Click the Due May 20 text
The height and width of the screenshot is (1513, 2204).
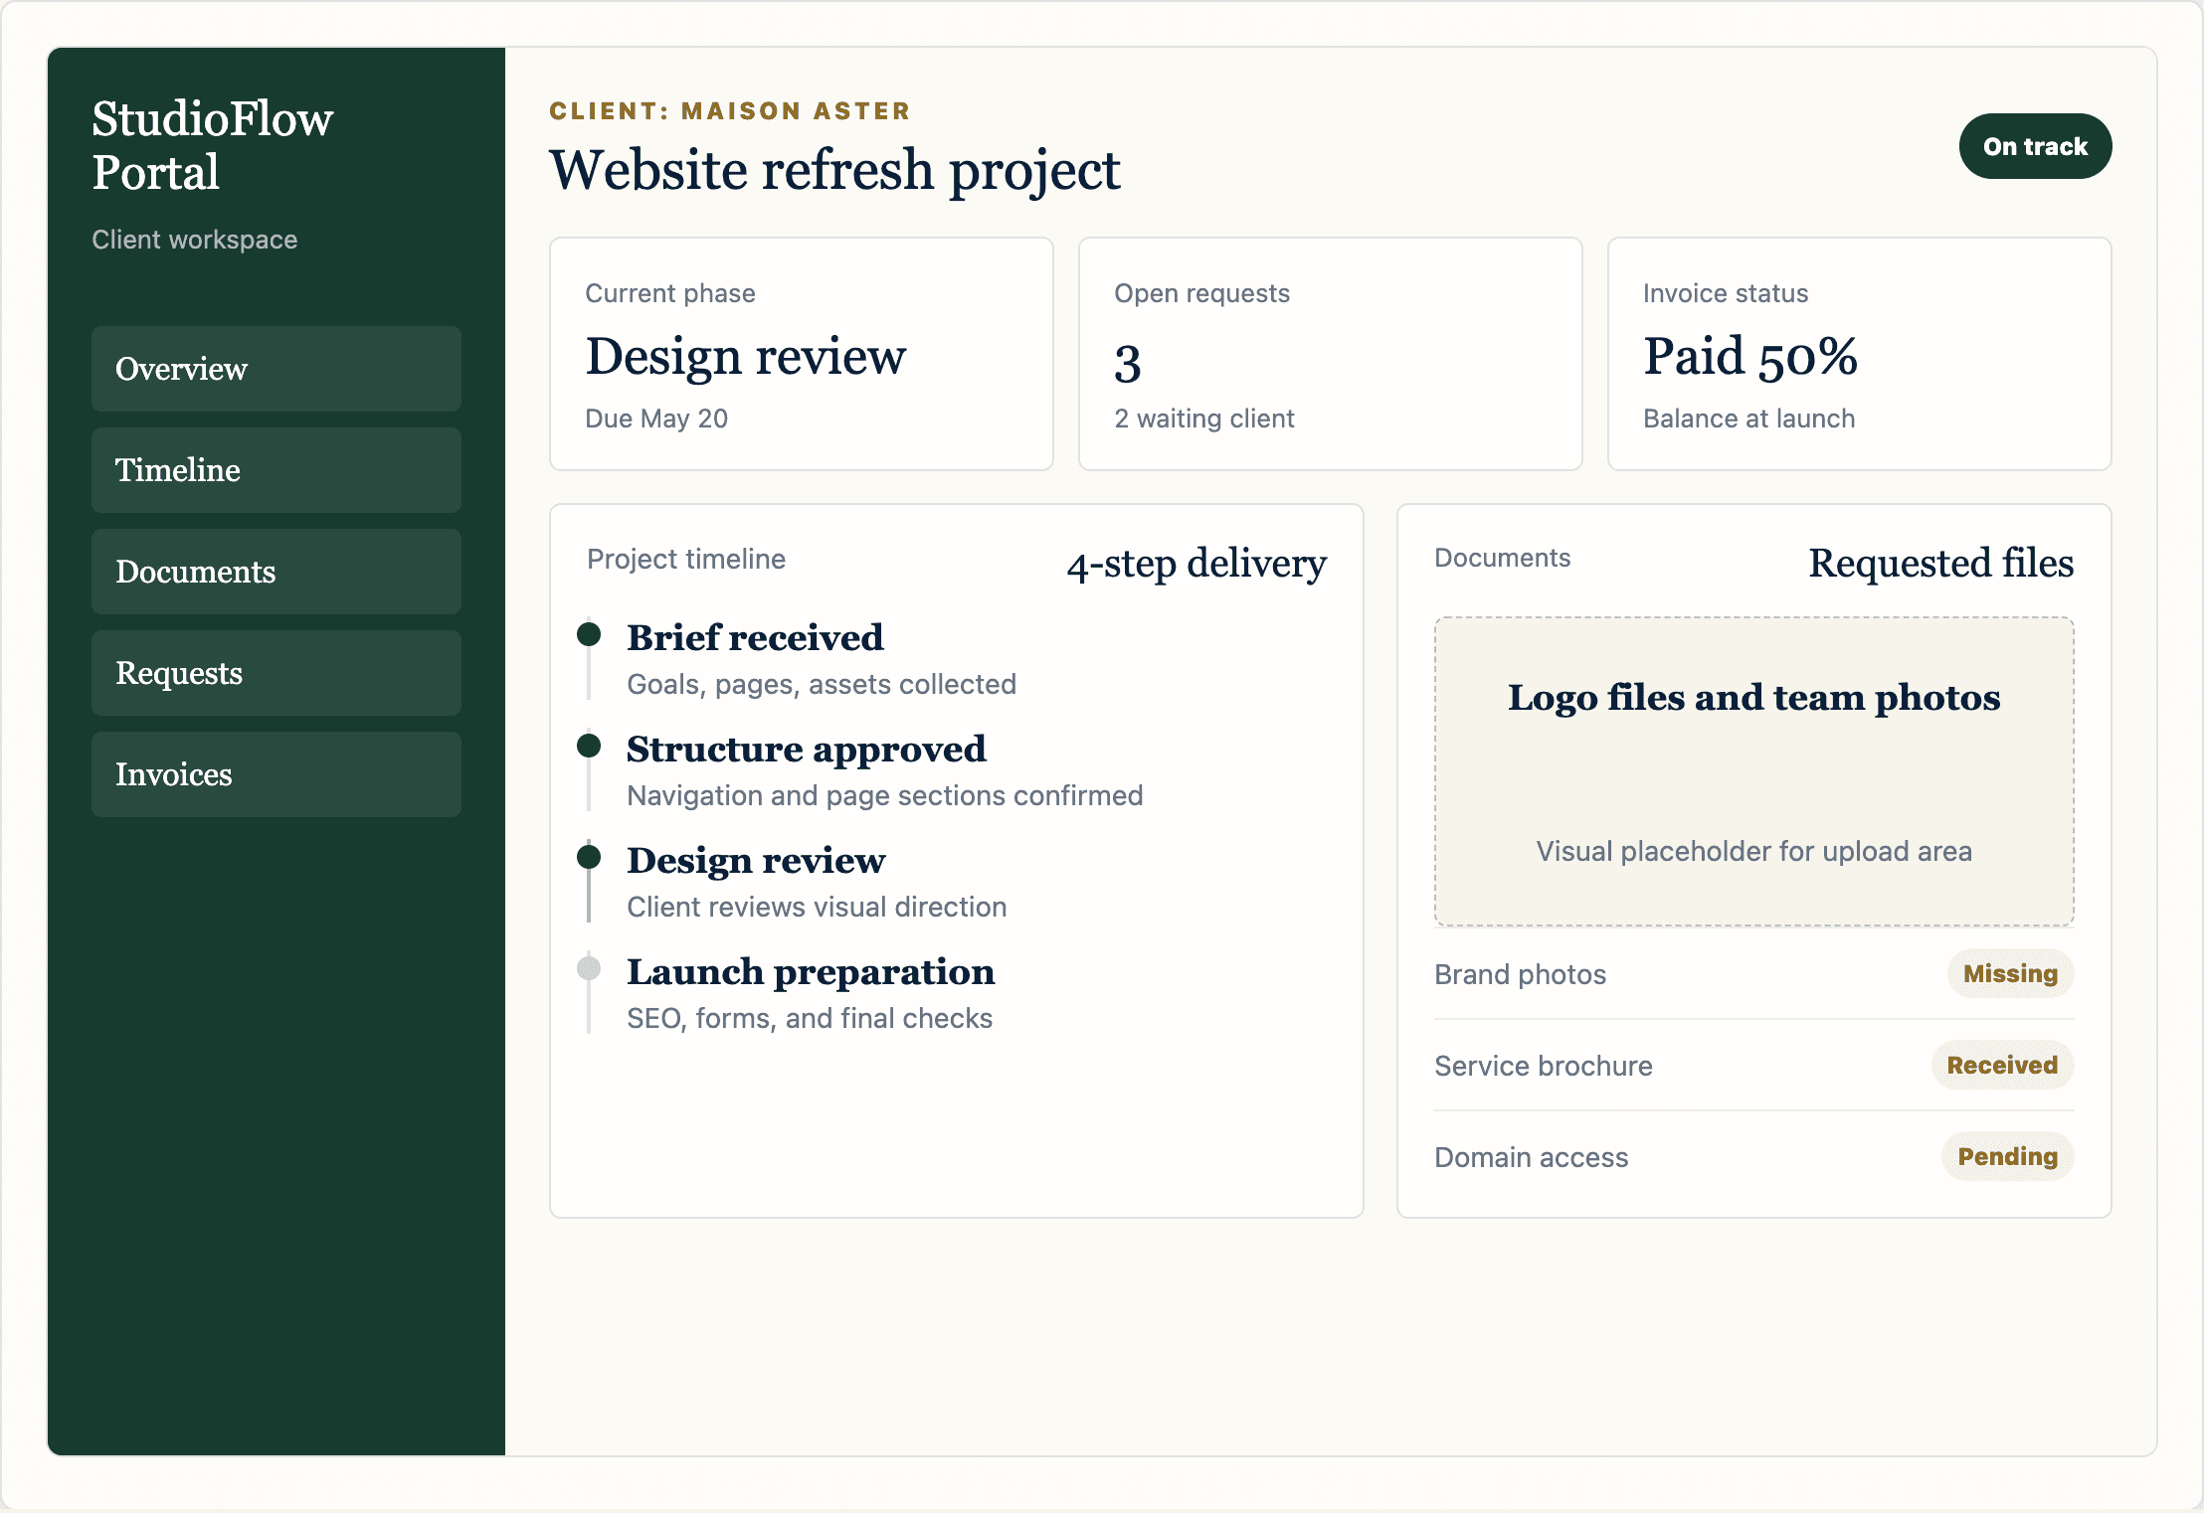656,419
